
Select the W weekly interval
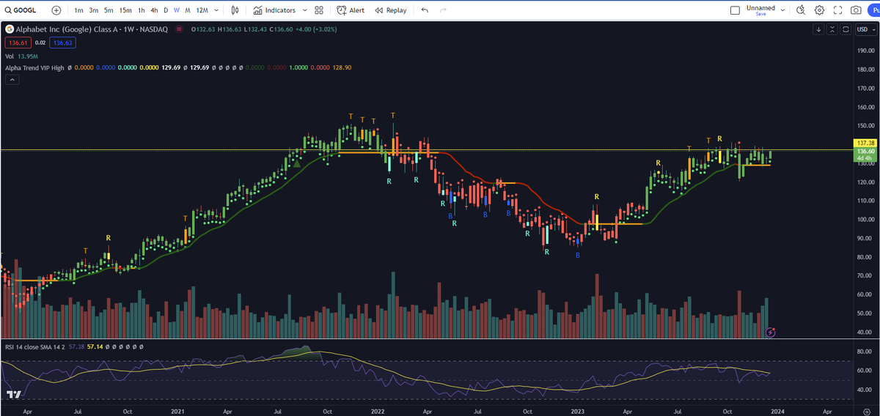[177, 10]
